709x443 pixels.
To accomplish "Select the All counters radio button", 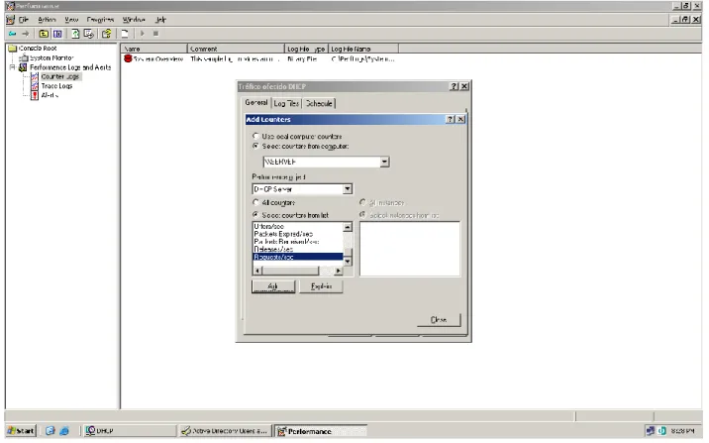I will click(x=255, y=202).
